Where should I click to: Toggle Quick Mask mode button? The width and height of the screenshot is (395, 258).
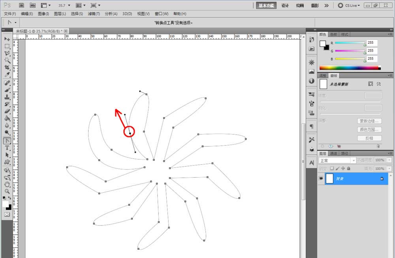tap(7, 214)
